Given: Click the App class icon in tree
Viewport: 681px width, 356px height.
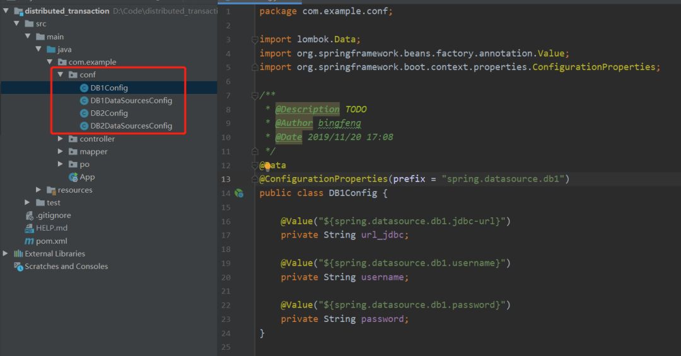Looking at the screenshot, I should (73, 177).
